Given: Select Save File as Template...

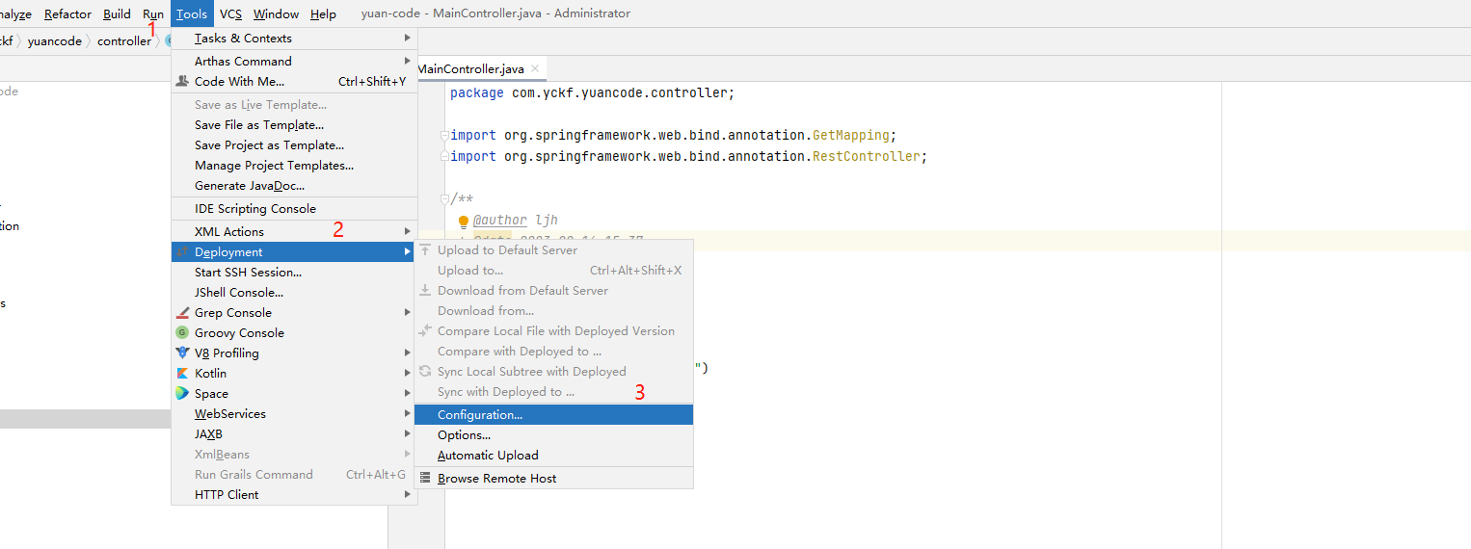Looking at the screenshot, I should (294, 125).
